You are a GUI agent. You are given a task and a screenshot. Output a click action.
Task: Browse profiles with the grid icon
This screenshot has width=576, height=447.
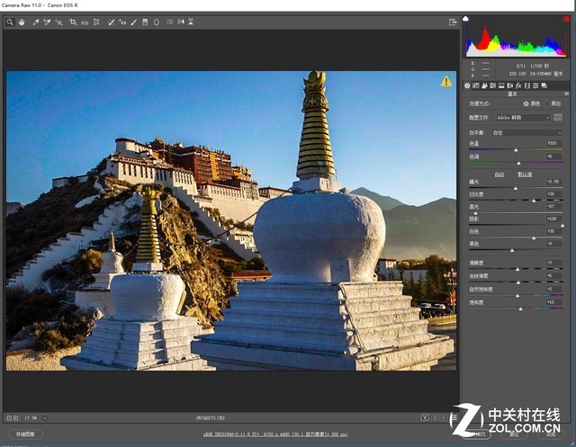point(558,118)
